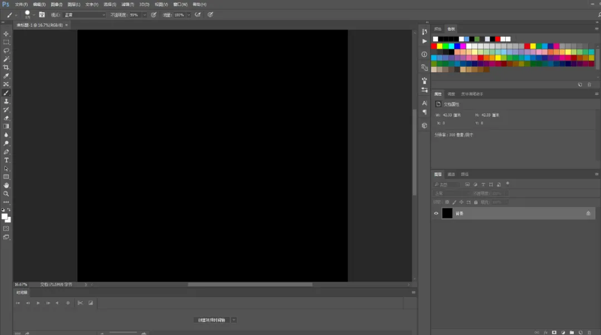The width and height of the screenshot is (601, 335).
Task: Open the create video timeline dropdown arrow
Action: pyautogui.click(x=234, y=320)
